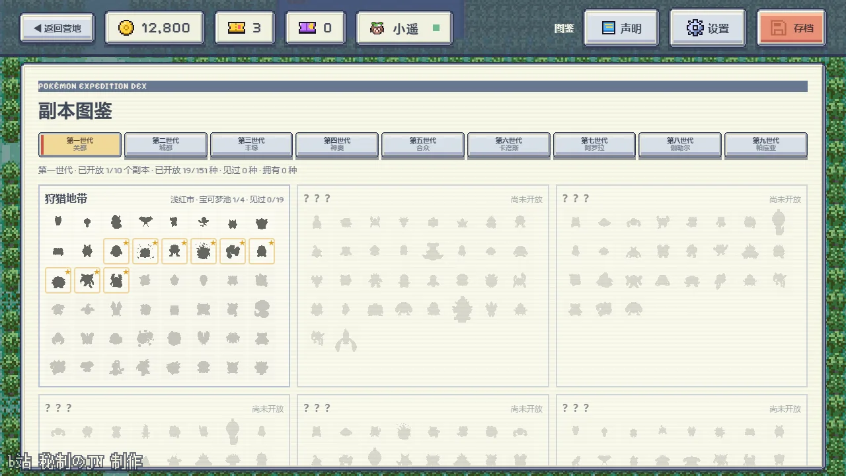
Task: Click the purple ticket icon showing 0
Action: [307, 28]
